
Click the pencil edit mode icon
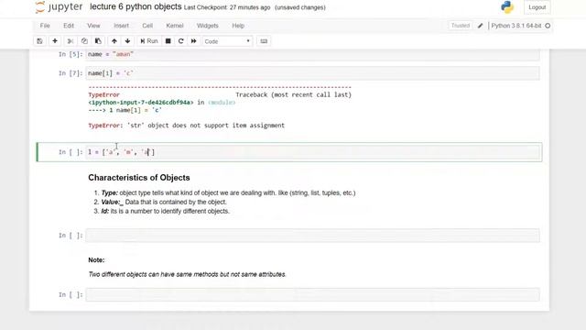[480, 26]
